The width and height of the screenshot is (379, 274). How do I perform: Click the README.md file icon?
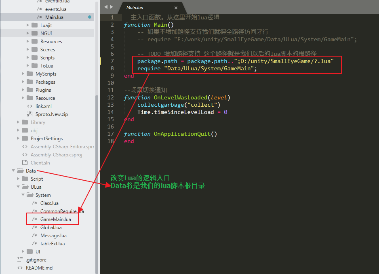point(20,268)
